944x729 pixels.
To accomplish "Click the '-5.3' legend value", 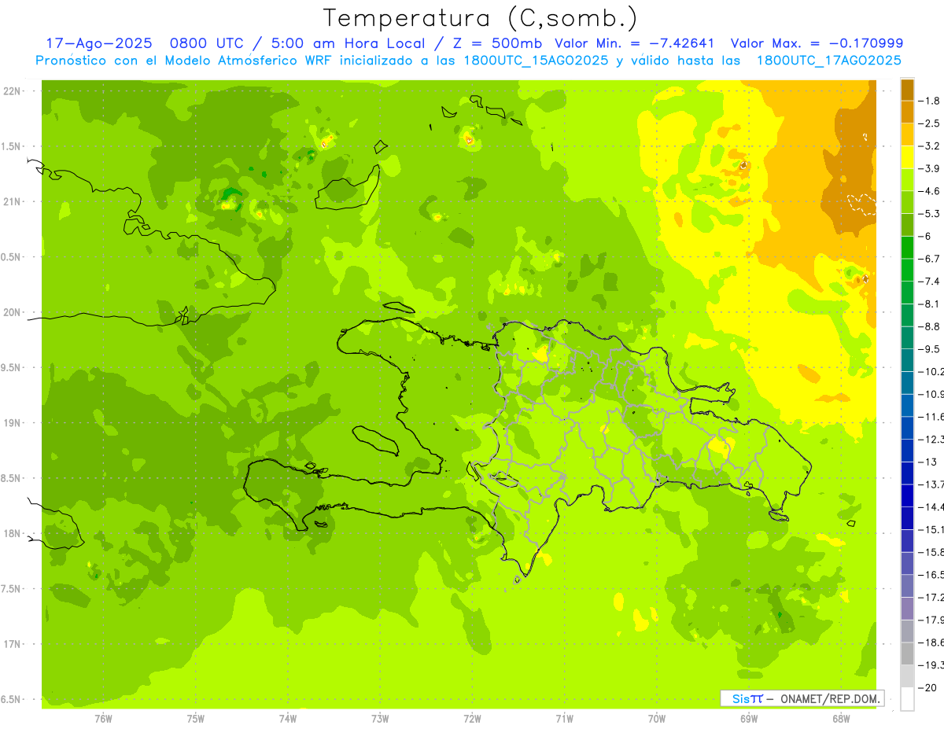I will click(929, 213).
